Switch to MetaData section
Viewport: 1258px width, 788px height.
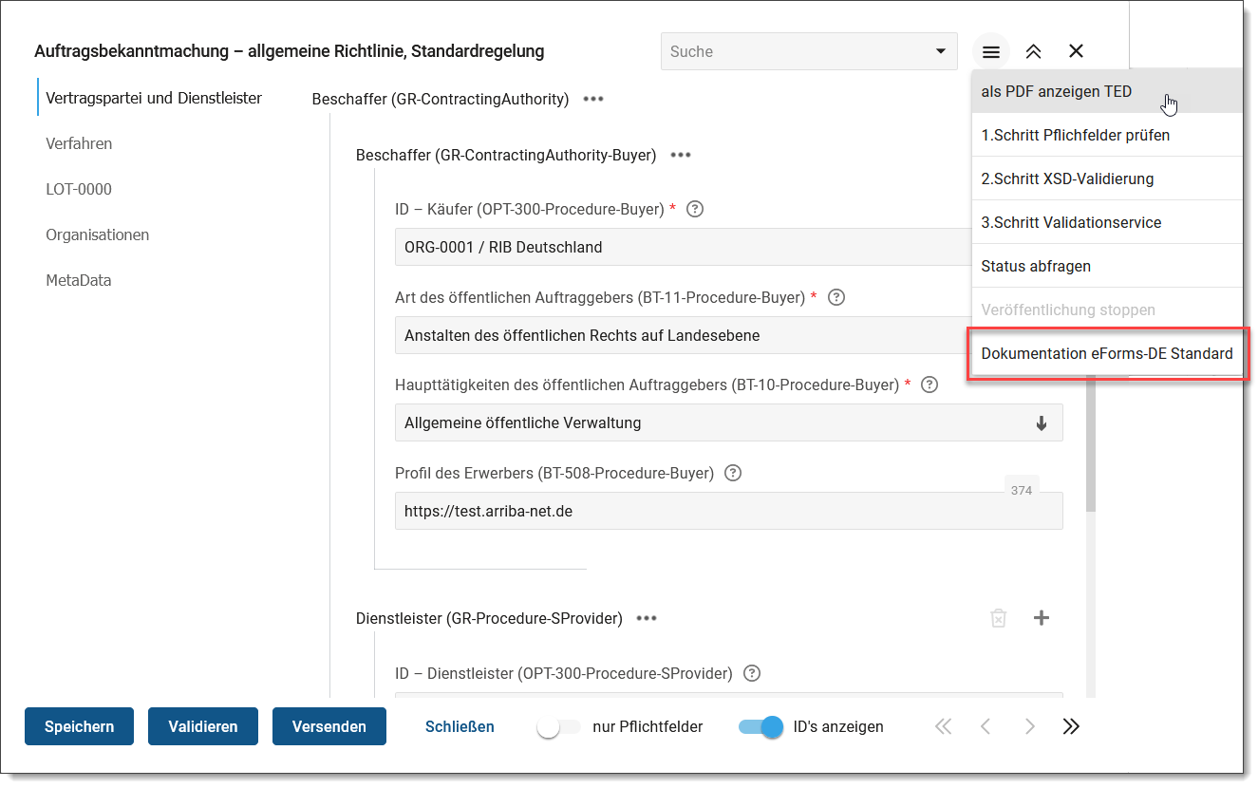[x=79, y=280]
